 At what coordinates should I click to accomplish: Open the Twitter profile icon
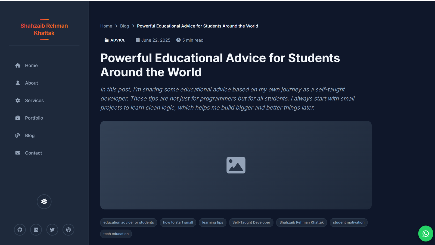point(52,230)
